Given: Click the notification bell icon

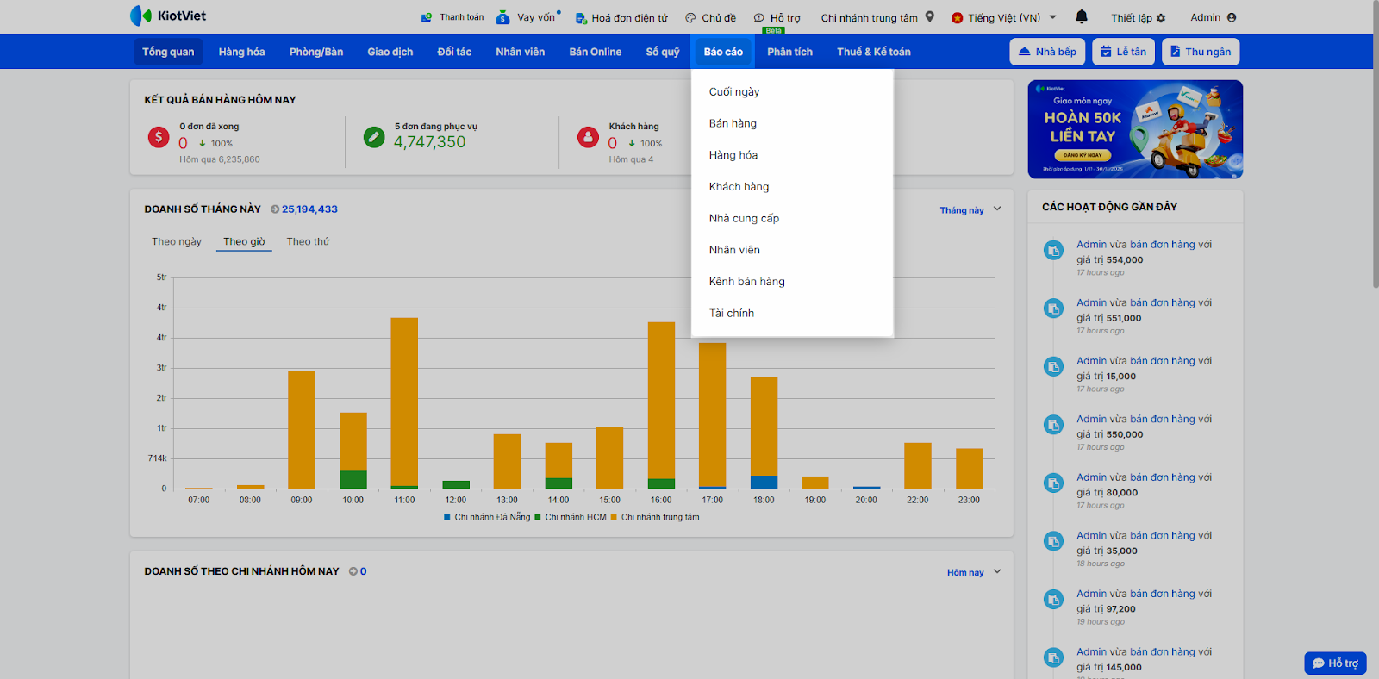Looking at the screenshot, I should click(1082, 16).
